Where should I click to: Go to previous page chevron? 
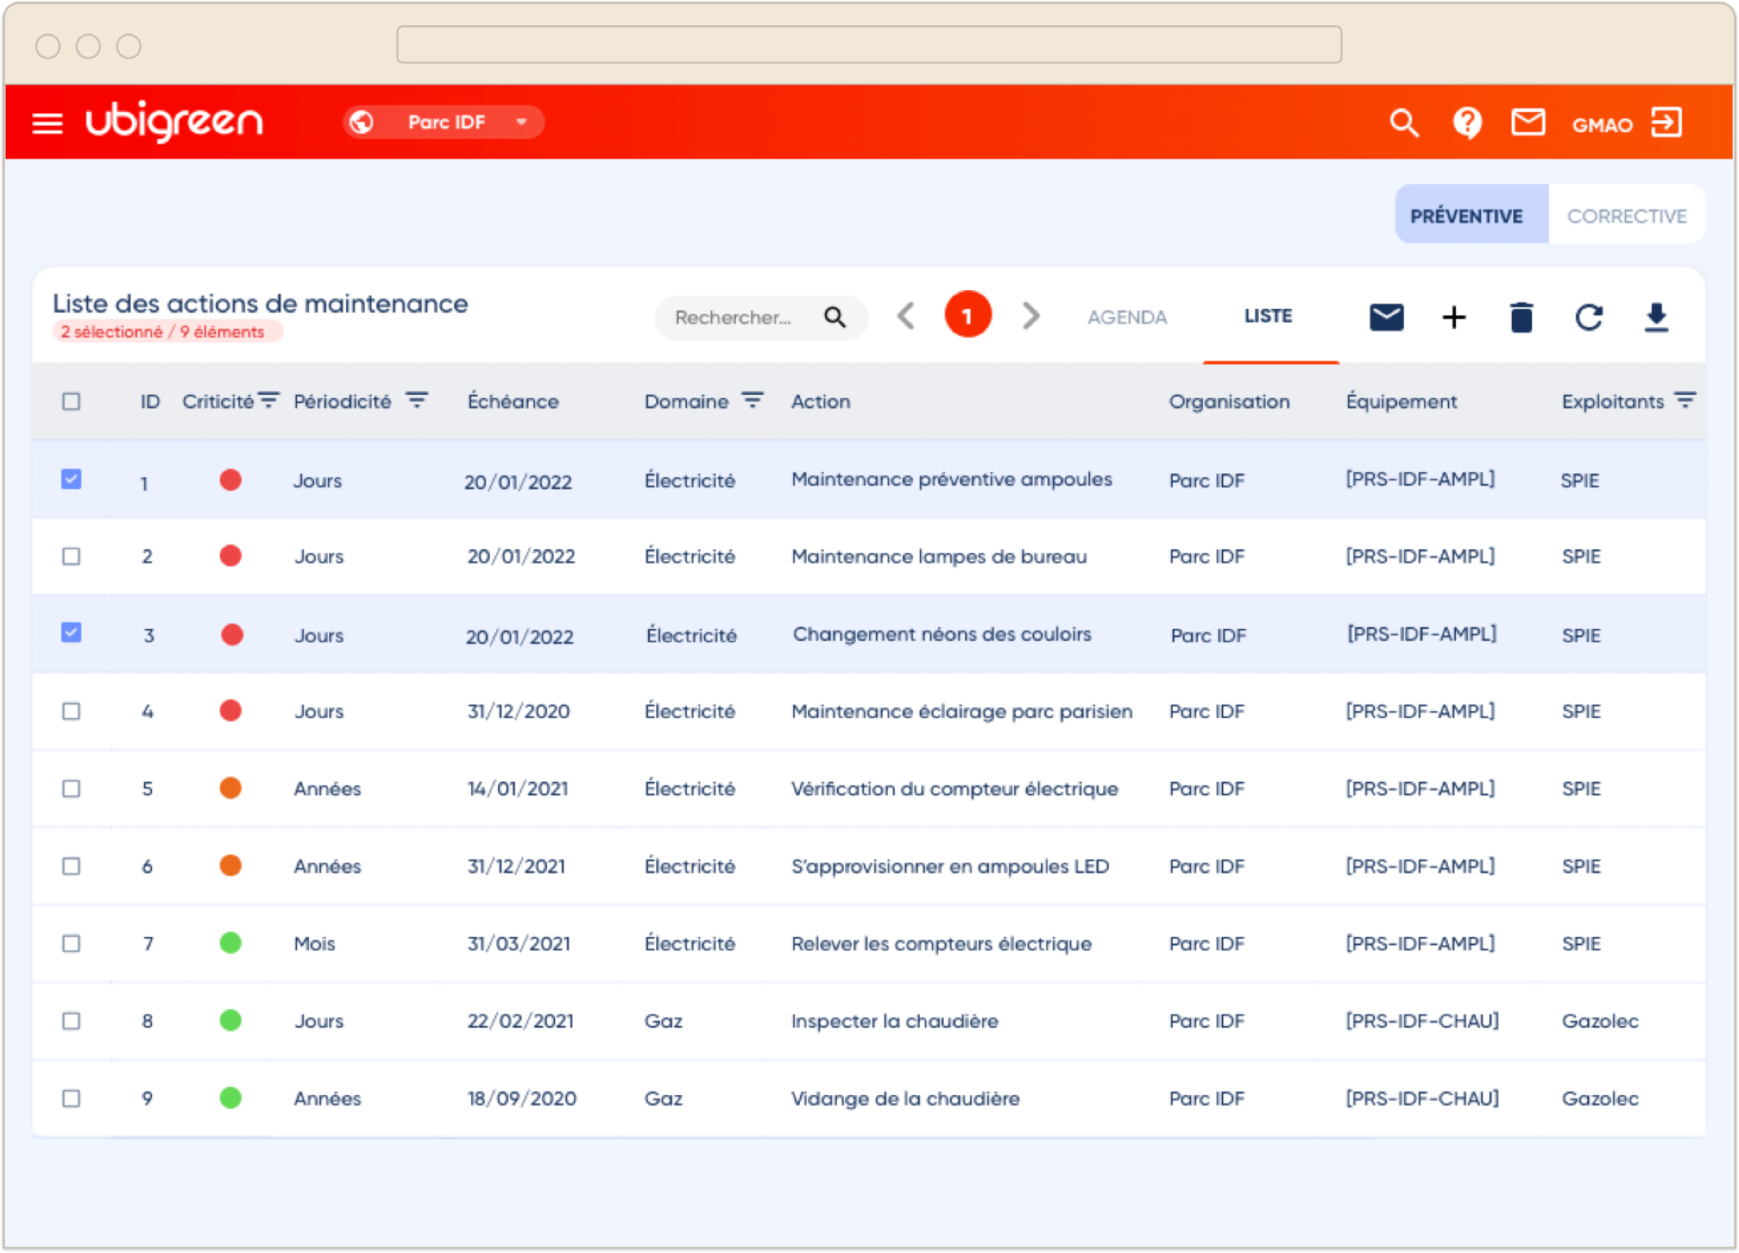pyautogui.click(x=907, y=316)
